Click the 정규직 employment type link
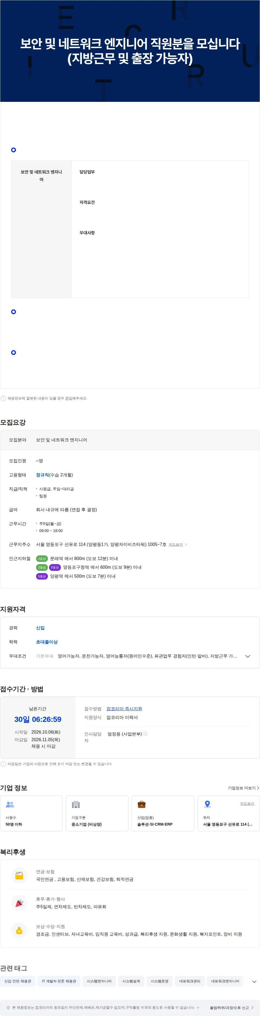 (x=43, y=475)
